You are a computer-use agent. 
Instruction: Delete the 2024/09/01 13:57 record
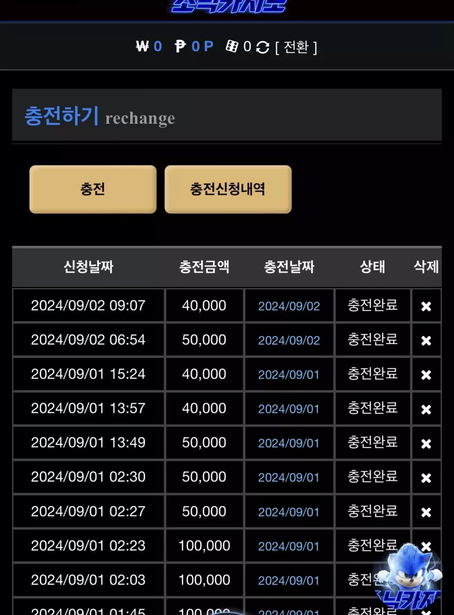point(426,409)
